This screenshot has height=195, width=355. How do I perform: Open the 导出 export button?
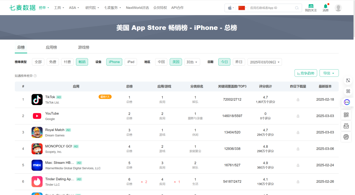329,73
